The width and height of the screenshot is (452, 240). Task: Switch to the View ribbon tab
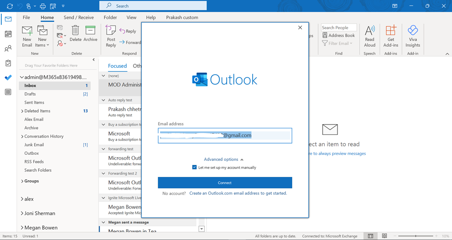tap(132, 17)
